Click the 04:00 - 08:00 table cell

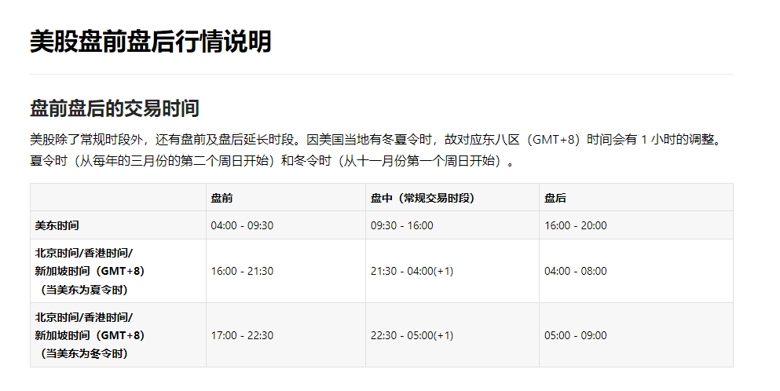point(575,271)
